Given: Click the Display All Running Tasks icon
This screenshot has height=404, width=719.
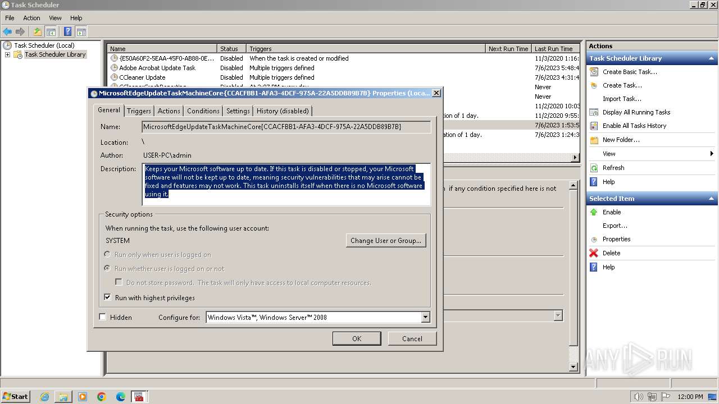Looking at the screenshot, I should (x=594, y=112).
